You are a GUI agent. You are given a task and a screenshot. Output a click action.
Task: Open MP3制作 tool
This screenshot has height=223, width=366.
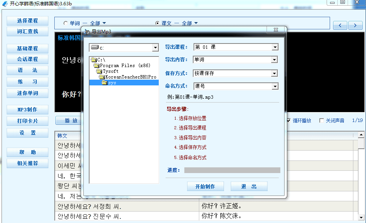[x=28, y=109]
